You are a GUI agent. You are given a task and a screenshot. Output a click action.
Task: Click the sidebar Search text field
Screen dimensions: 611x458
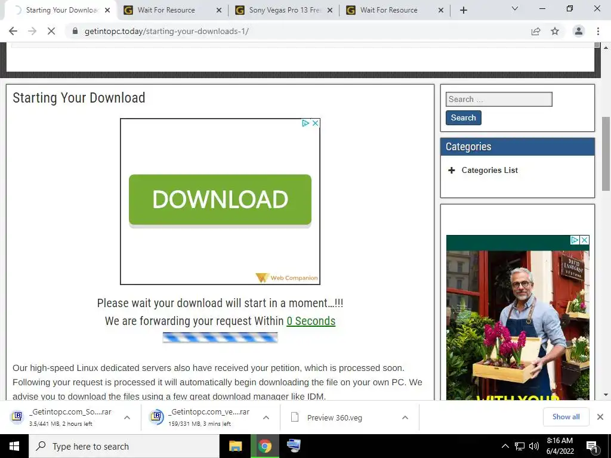(499, 100)
